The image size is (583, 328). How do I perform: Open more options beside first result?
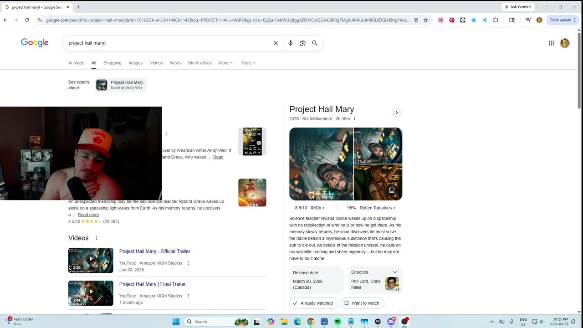pos(166,134)
